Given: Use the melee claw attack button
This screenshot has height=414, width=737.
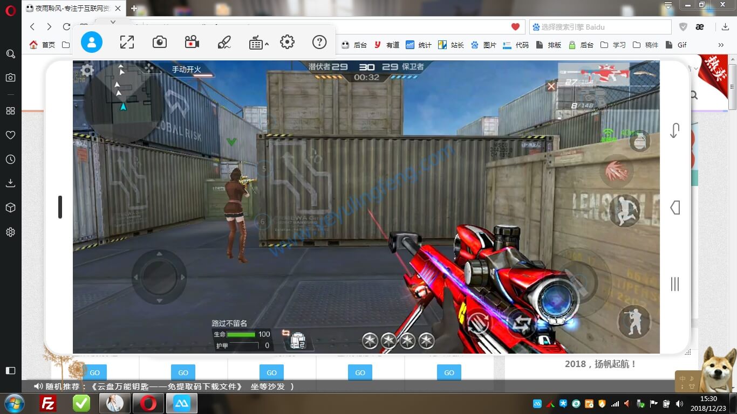Looking at the screenshot, I should click(616, 170).
